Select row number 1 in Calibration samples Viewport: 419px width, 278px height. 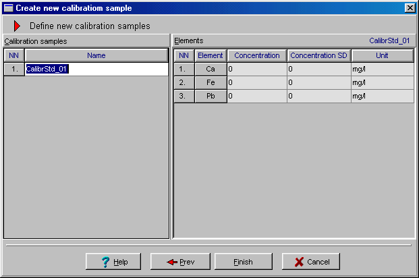pyautogui.click(x=14, y=69)
